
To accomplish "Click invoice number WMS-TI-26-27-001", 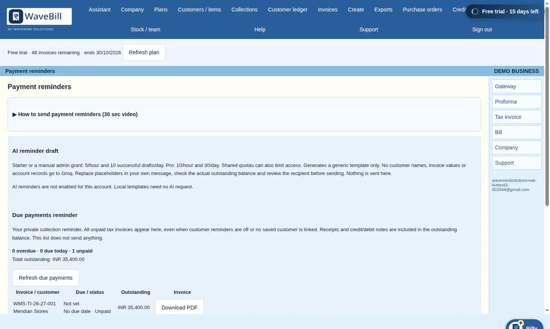I will pos(35,304).
